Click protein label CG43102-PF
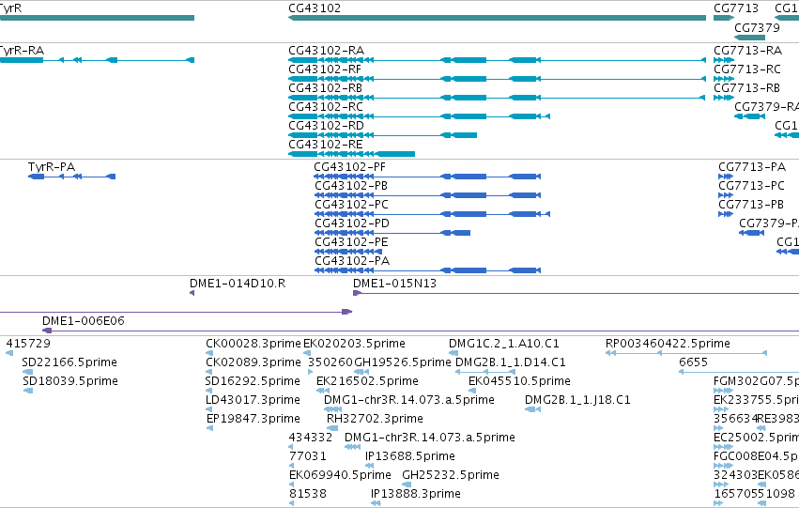 point(349,167)
